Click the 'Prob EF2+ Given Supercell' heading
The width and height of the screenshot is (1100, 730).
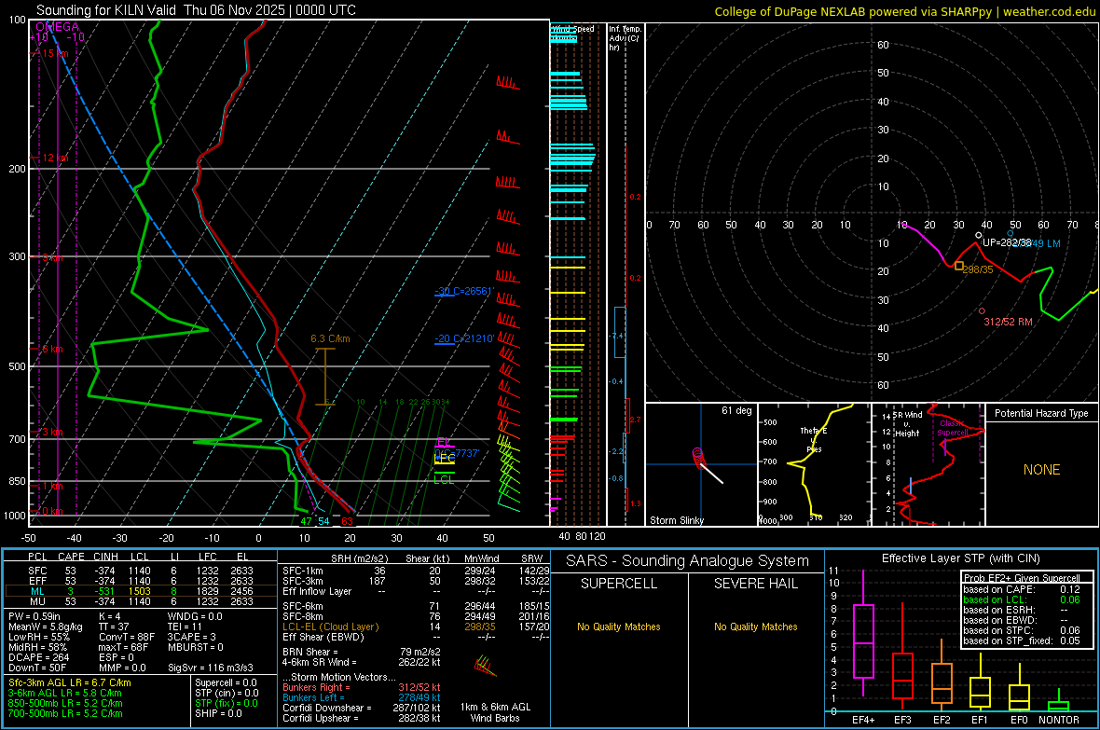click(x=1022, y=578)
